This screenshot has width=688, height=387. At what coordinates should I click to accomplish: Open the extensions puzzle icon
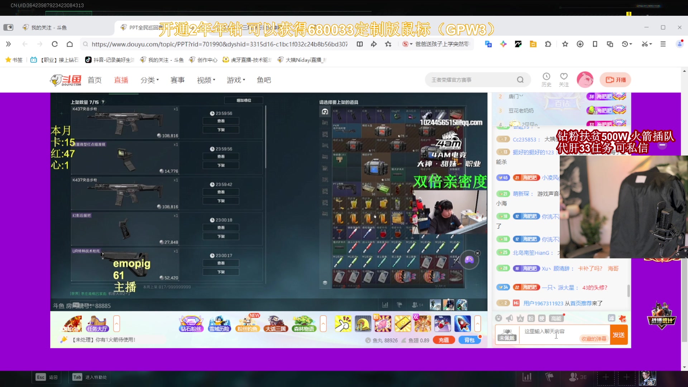tap(548, 44)
